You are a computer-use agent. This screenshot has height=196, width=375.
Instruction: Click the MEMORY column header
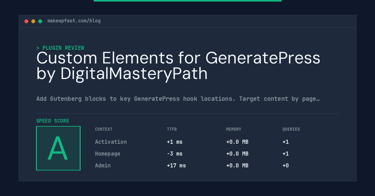coord(234,129)
